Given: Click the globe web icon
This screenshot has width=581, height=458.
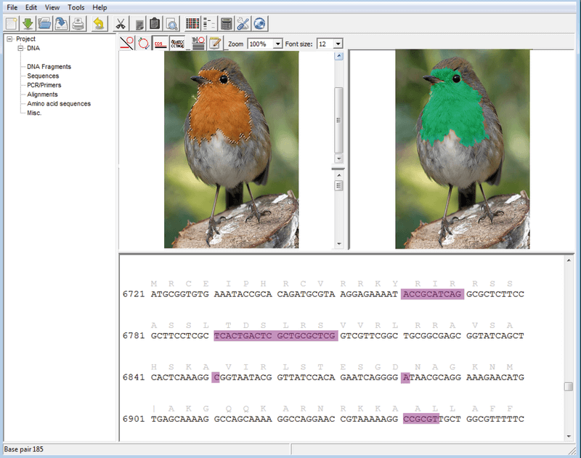Looking at the screenshot, I should (259, 23).
